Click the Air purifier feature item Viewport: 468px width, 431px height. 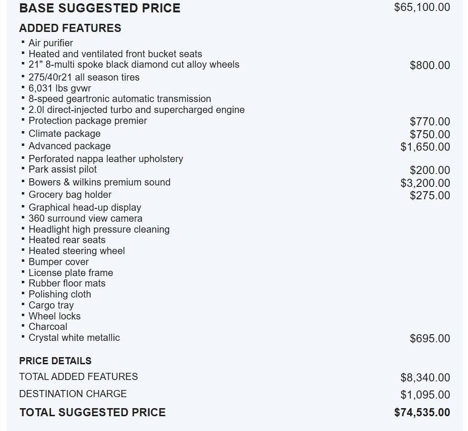tap(51, 43)
